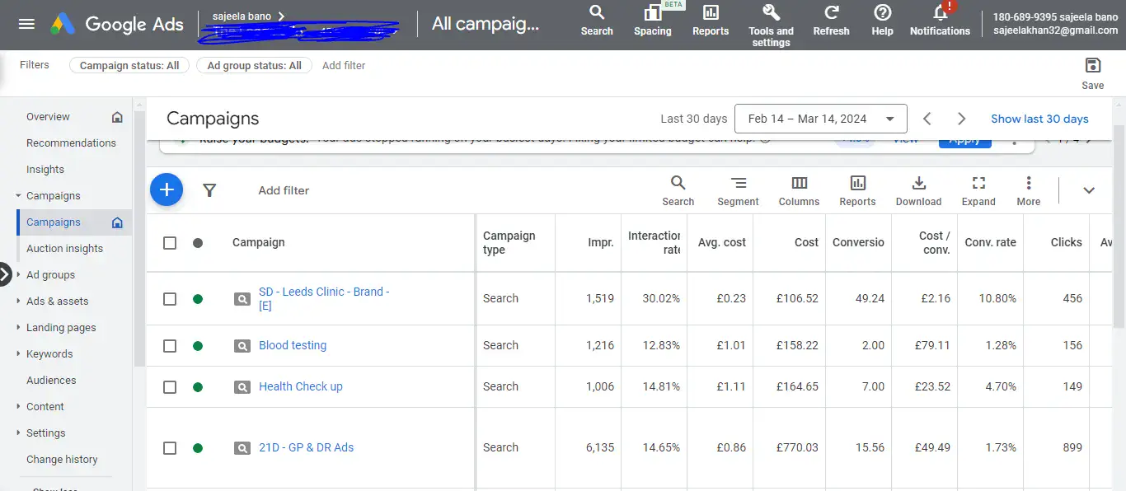Sort by Conv. rate column header
Image resolution: width=1126 pixels, height=491 pixels.
click(x=990, y=243)
